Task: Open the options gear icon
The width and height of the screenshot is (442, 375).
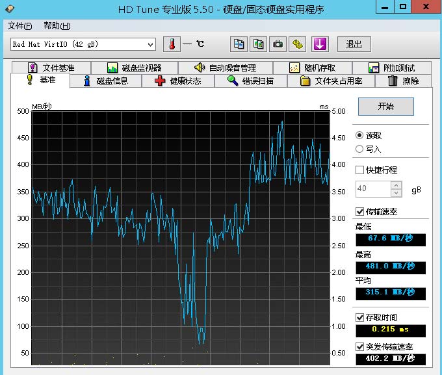Action: pyautogui.click(x=298, y=44)
